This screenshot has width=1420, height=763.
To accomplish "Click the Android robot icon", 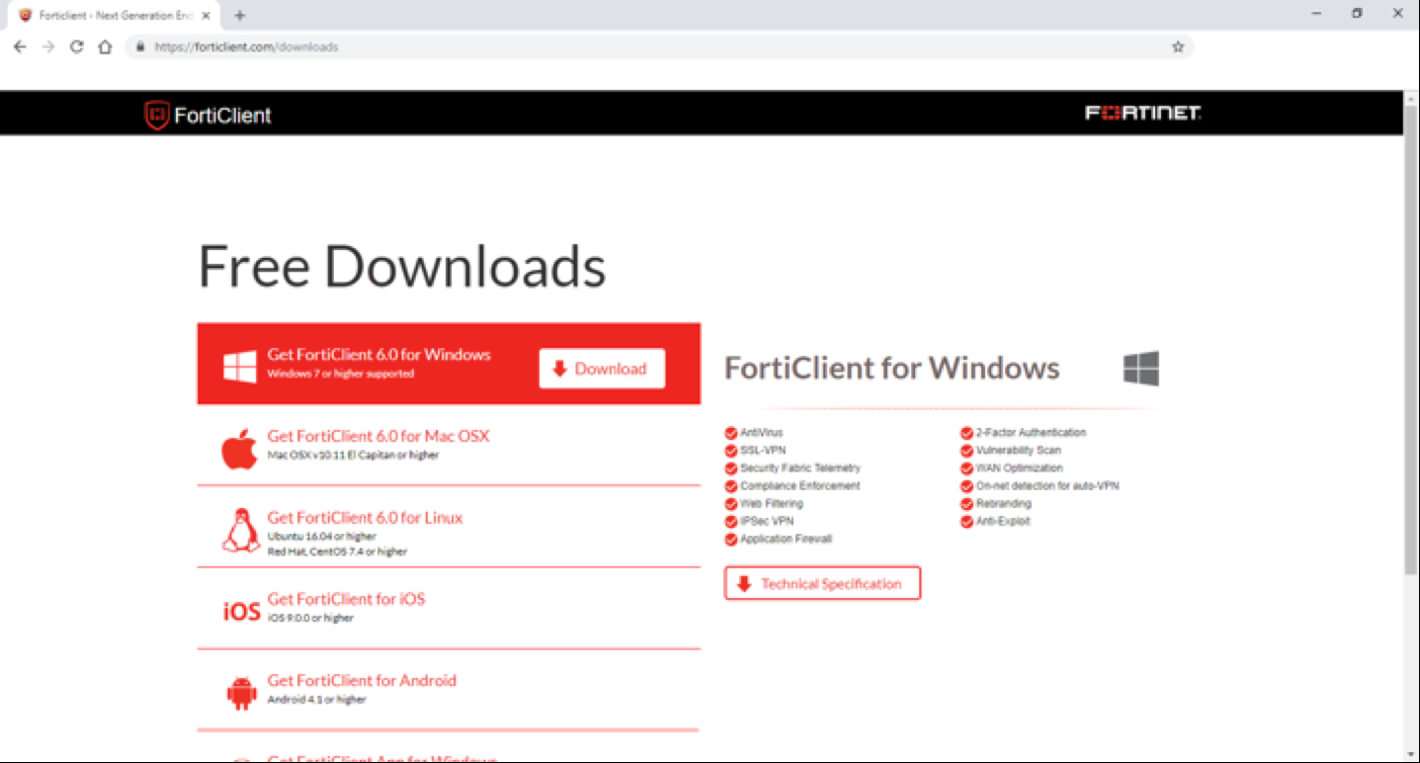I will 241,693.
